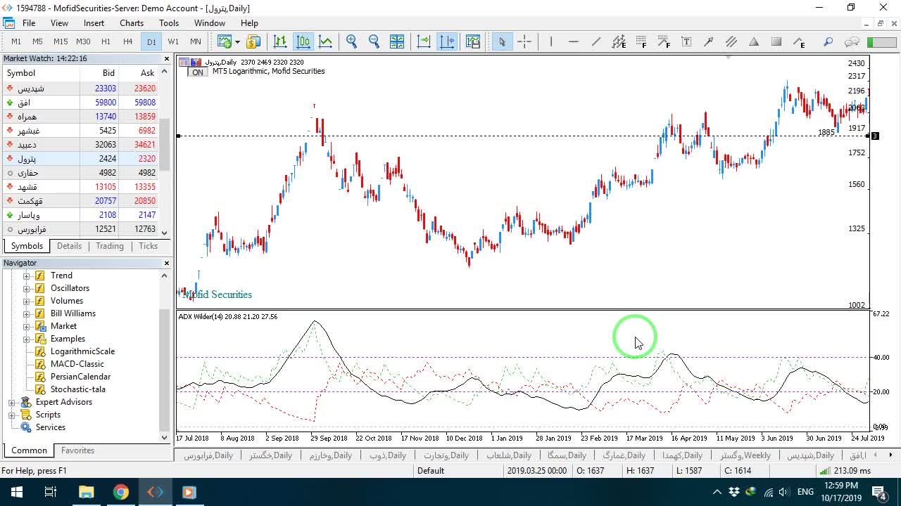Zoom in on the chart
Image resolution: width=901 pixels, height=506 pixels.
[x=352, y=41]
